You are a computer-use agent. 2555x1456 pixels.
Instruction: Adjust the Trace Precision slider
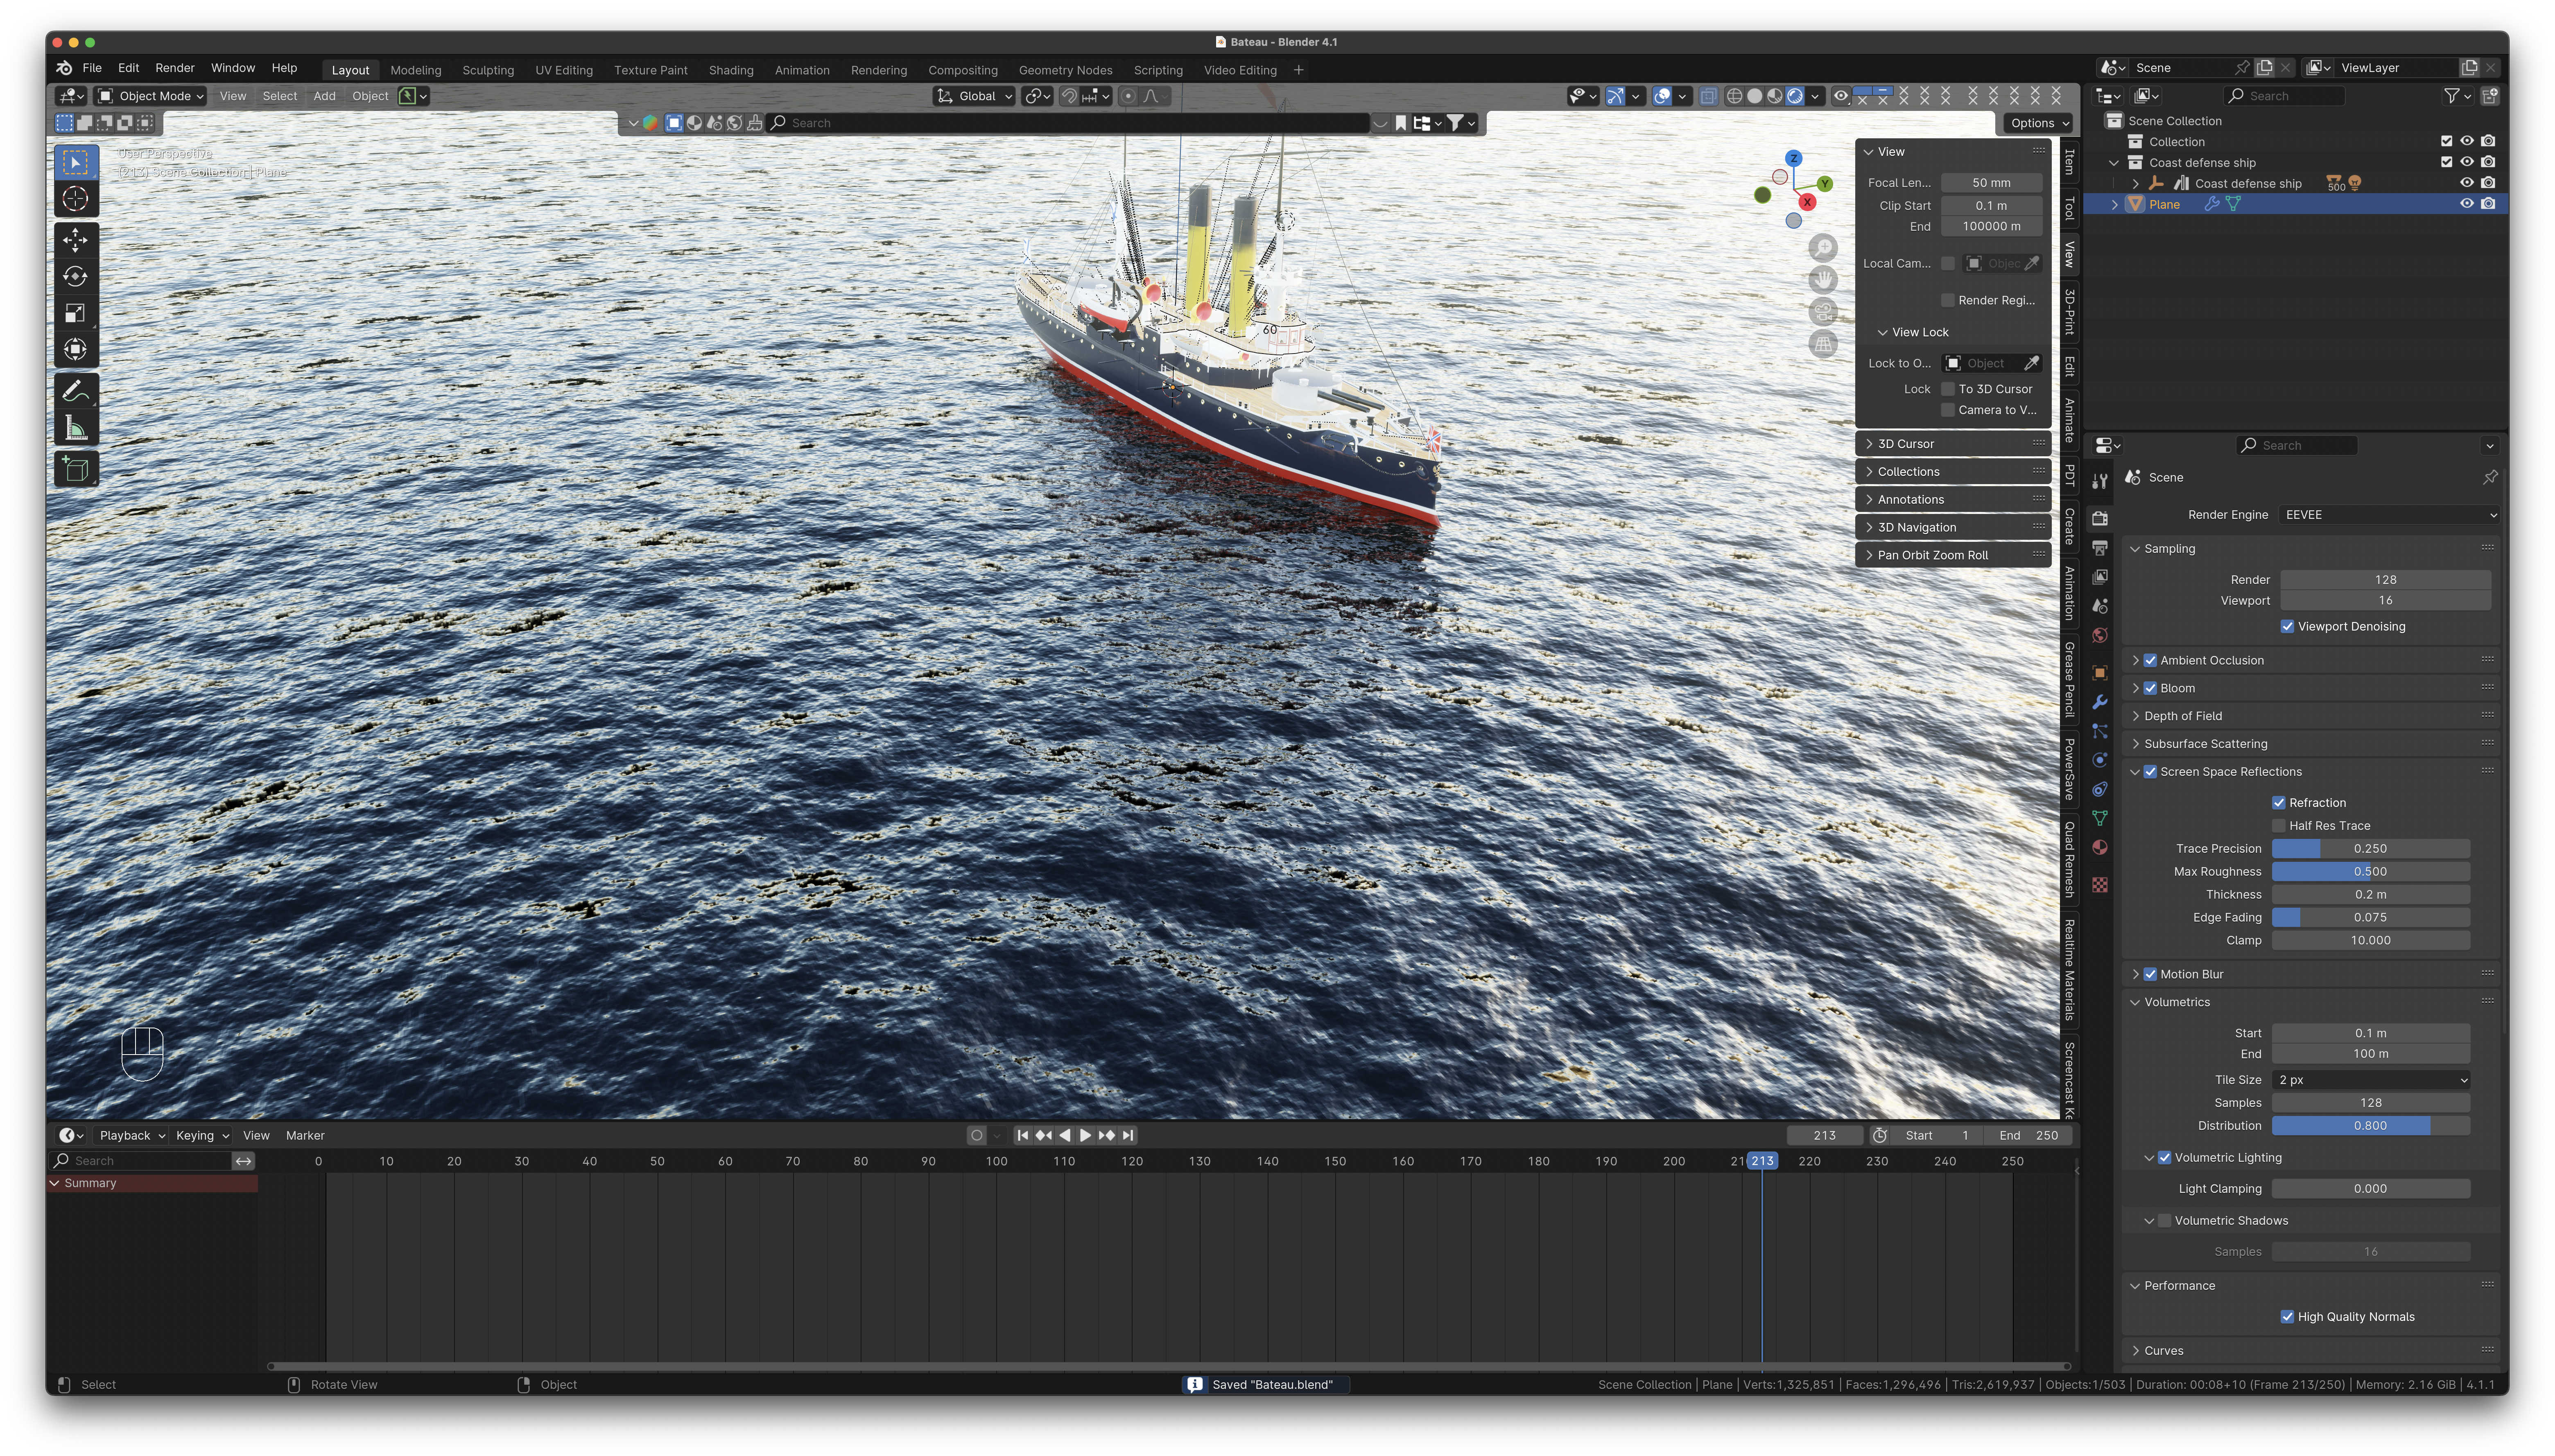pyautogui.click(x=2371, y=849)
